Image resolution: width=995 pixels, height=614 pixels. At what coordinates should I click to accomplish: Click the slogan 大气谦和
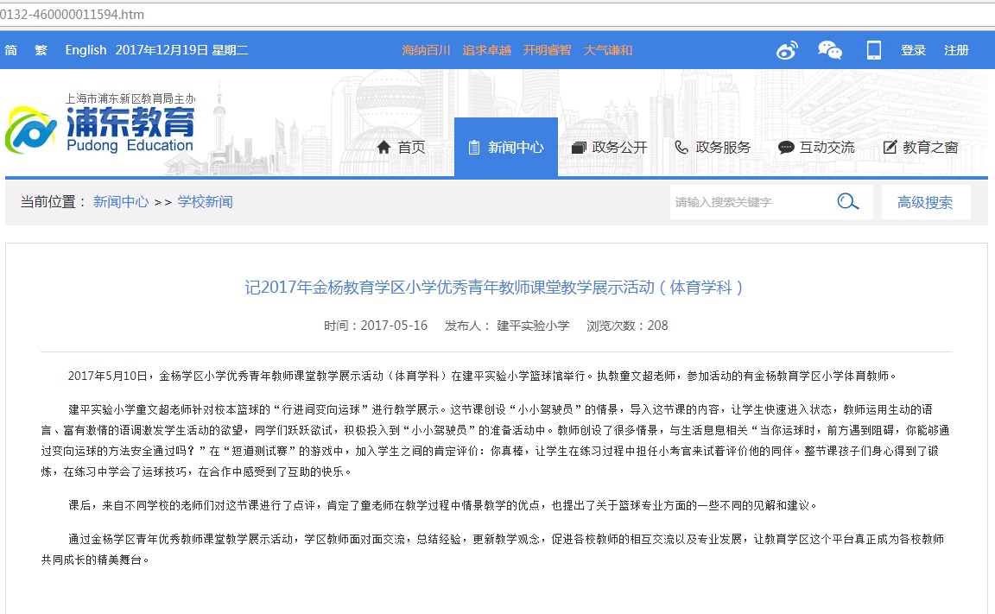608,50
